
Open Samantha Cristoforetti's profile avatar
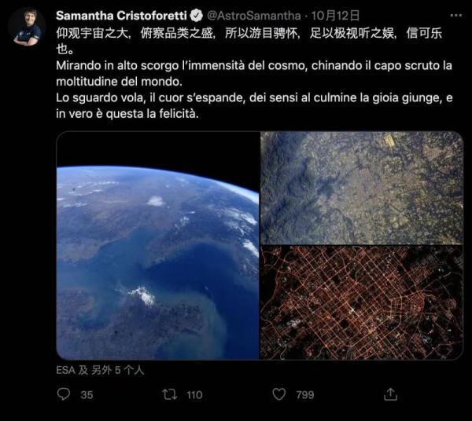[x=27, y=27]
